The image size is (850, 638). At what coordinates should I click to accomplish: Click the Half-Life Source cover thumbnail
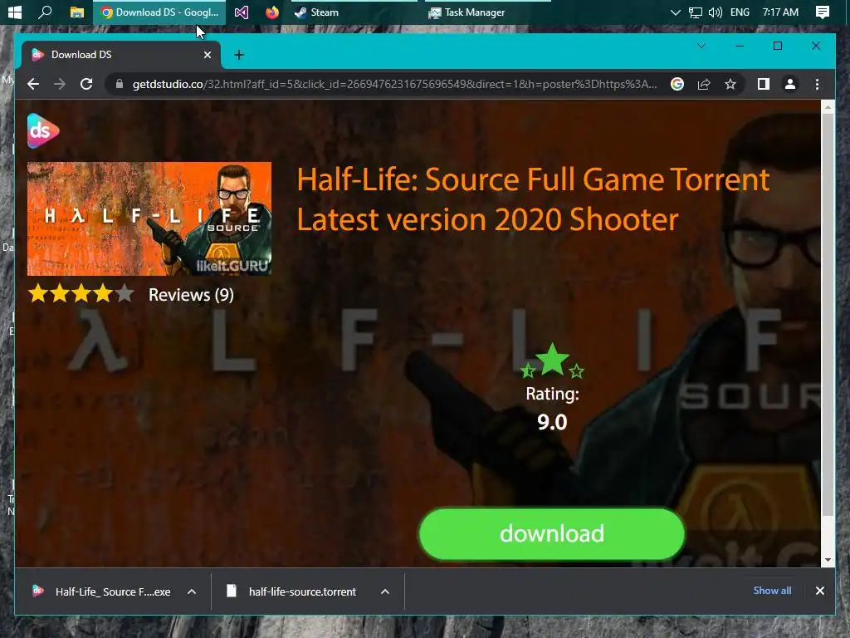tap(149, 218)
